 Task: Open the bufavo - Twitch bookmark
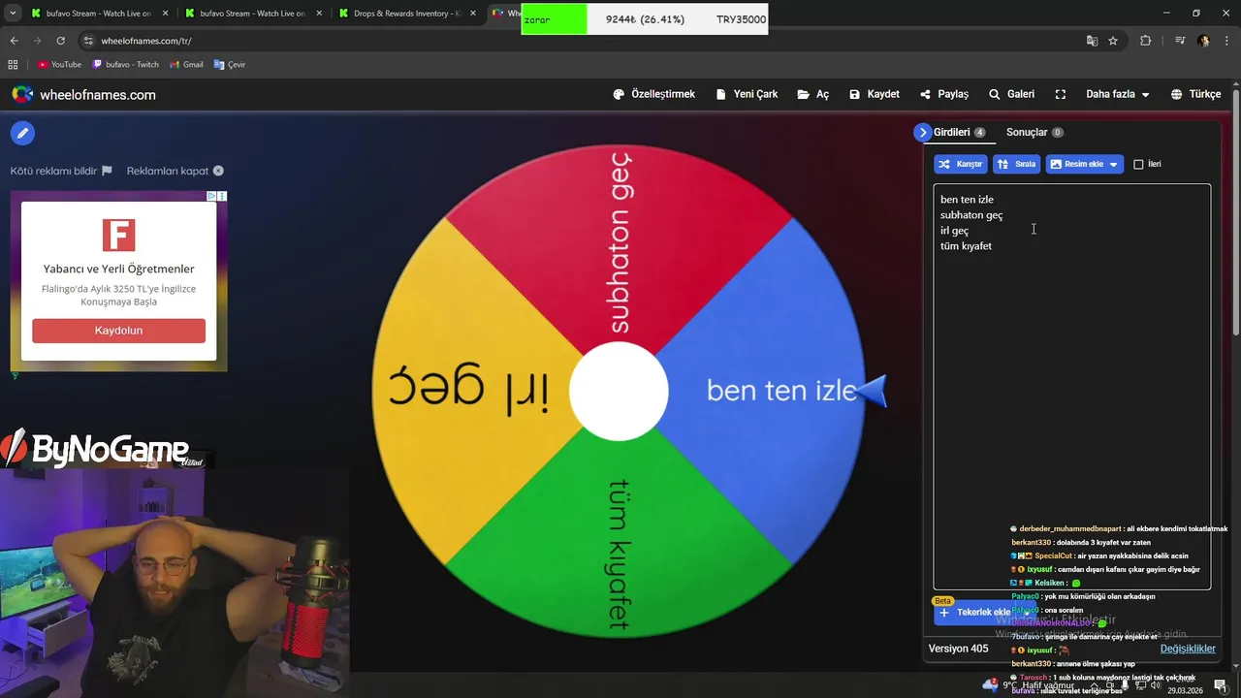point(125,64)
